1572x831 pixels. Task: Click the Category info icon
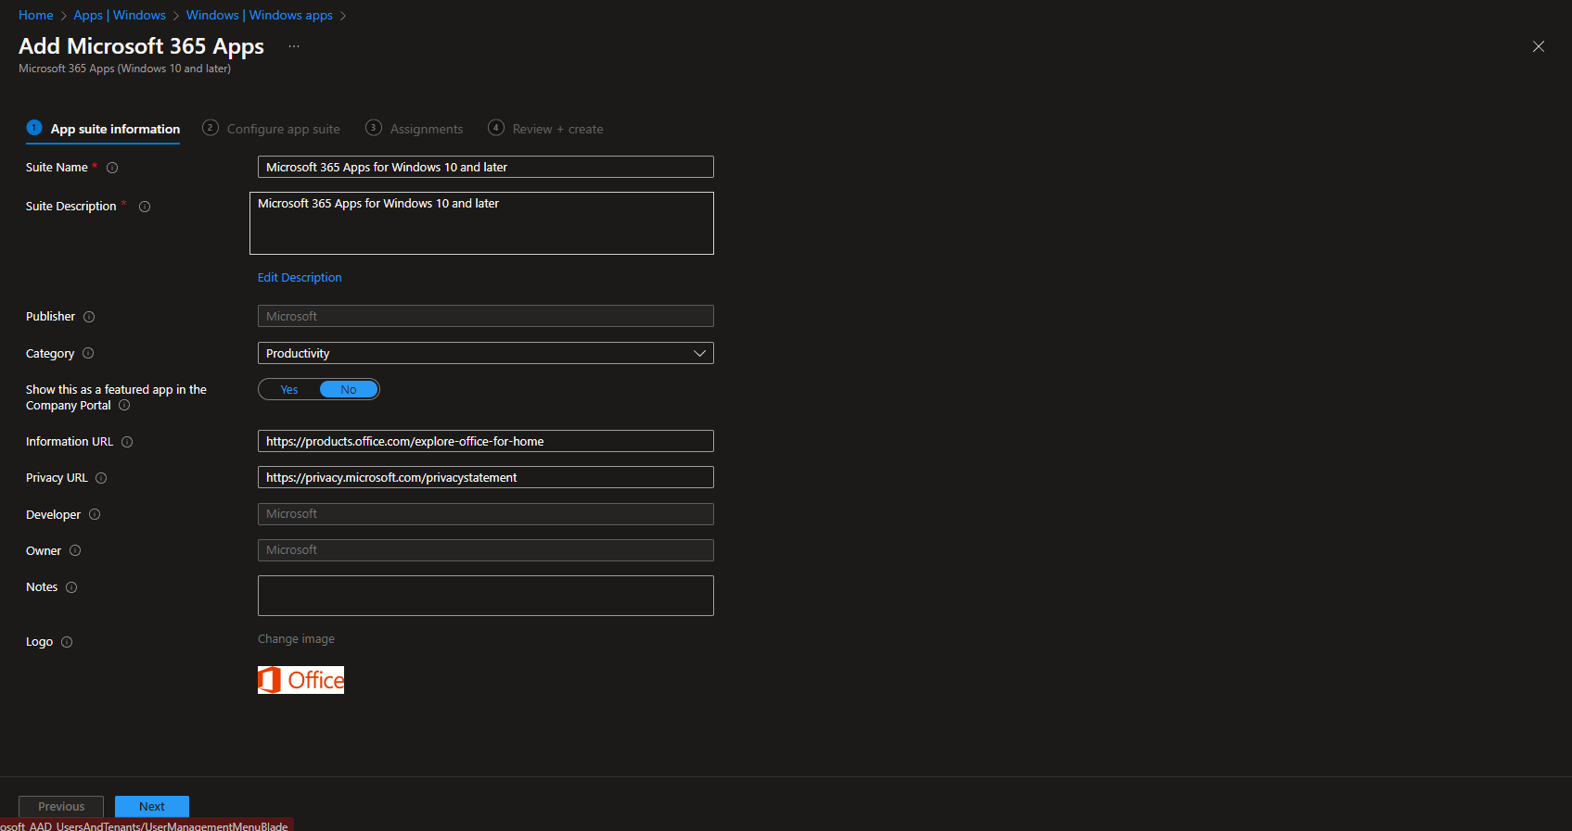88,353
